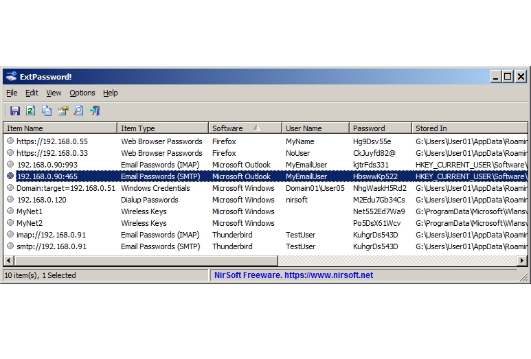This screenshot has width=531, height=359.
Task: Click the user name cell nirsoft
Action: 297,200
